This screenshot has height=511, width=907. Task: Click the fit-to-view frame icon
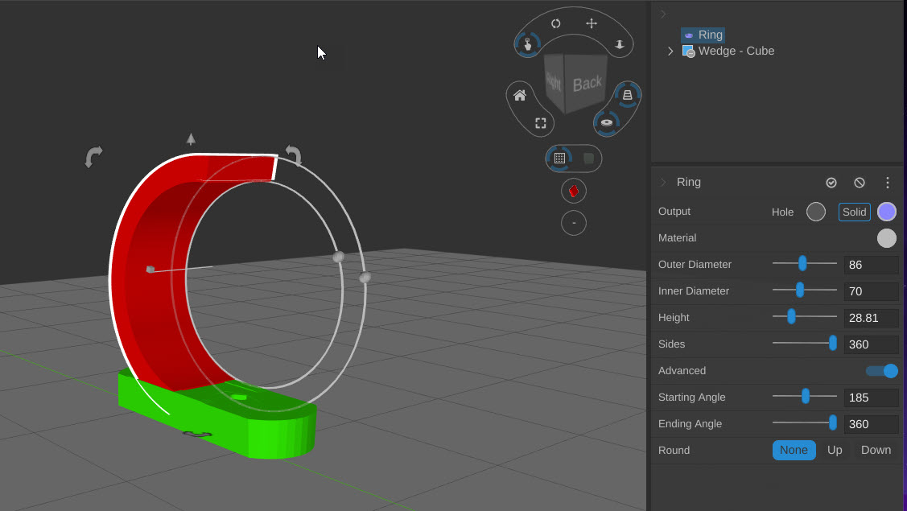point(540,123)
